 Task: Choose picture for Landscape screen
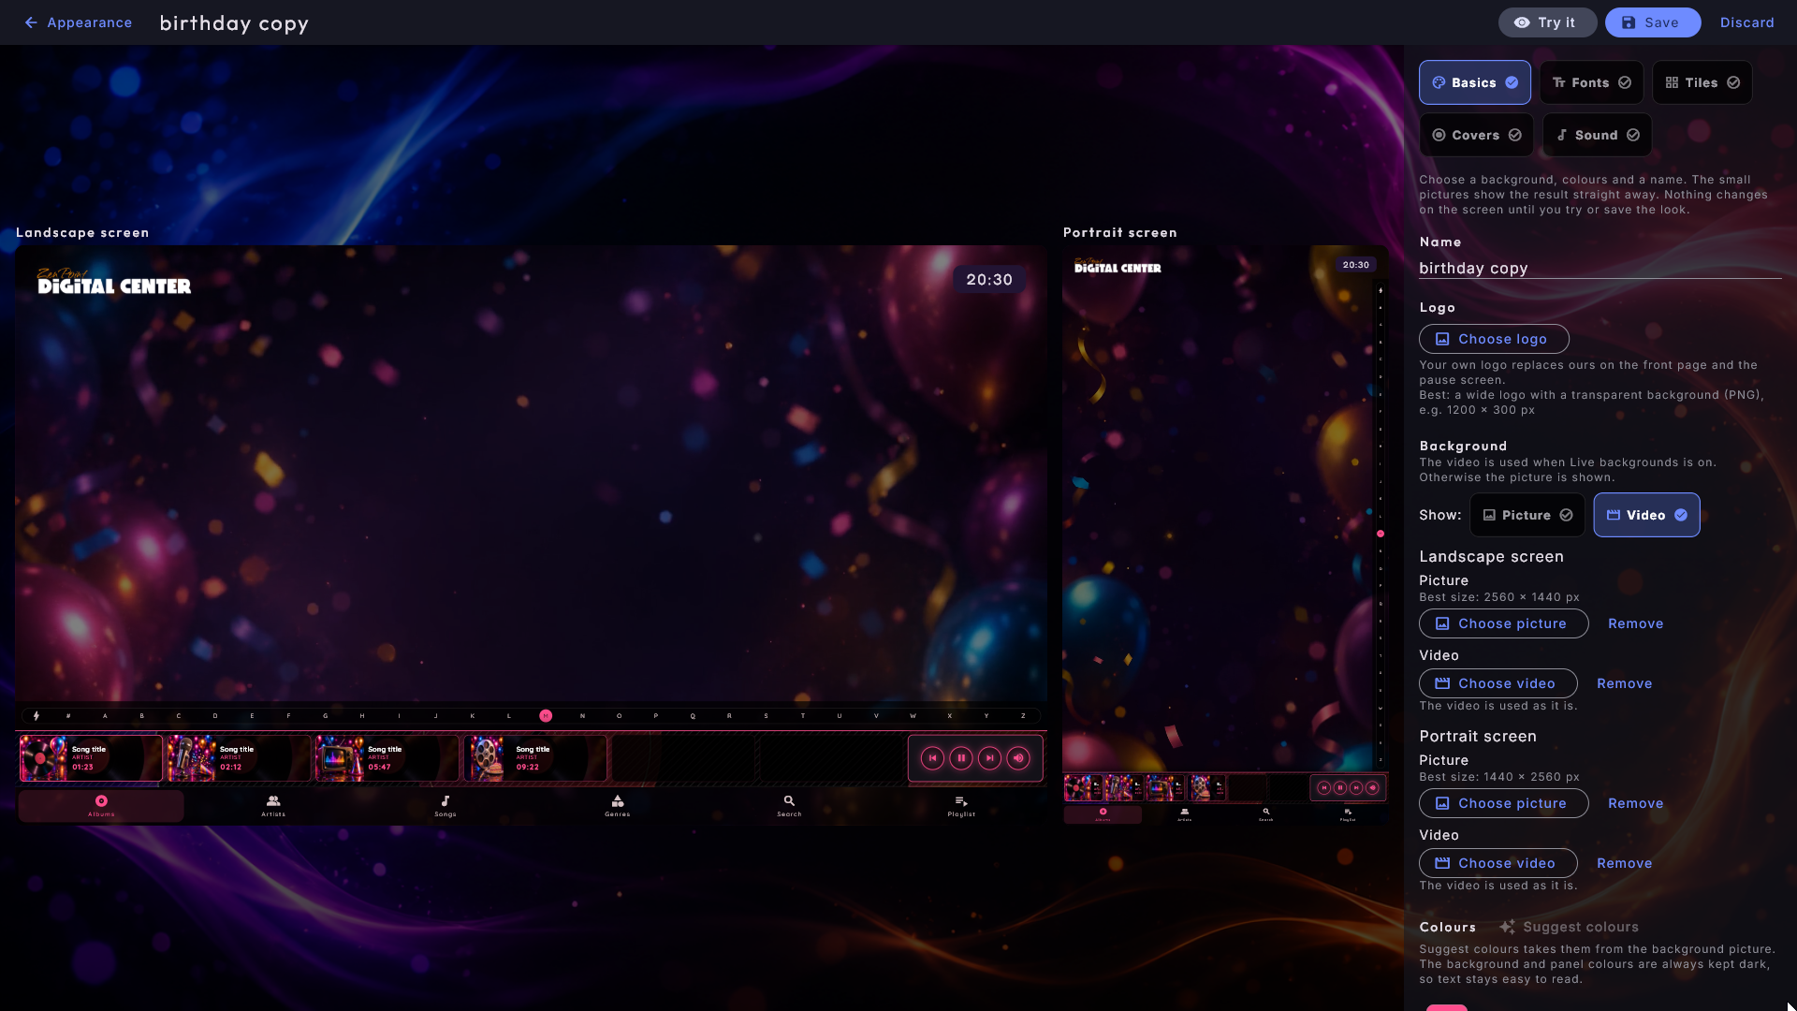coord(1503,623)
